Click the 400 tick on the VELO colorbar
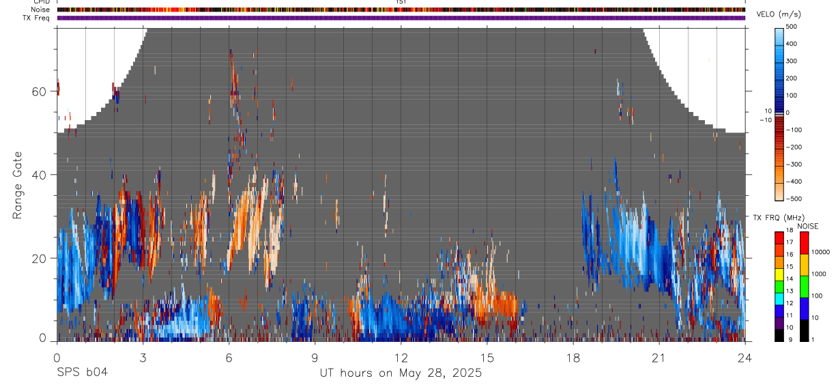The height and width of the screenshot is (387, 838). [x=792, y=44]
